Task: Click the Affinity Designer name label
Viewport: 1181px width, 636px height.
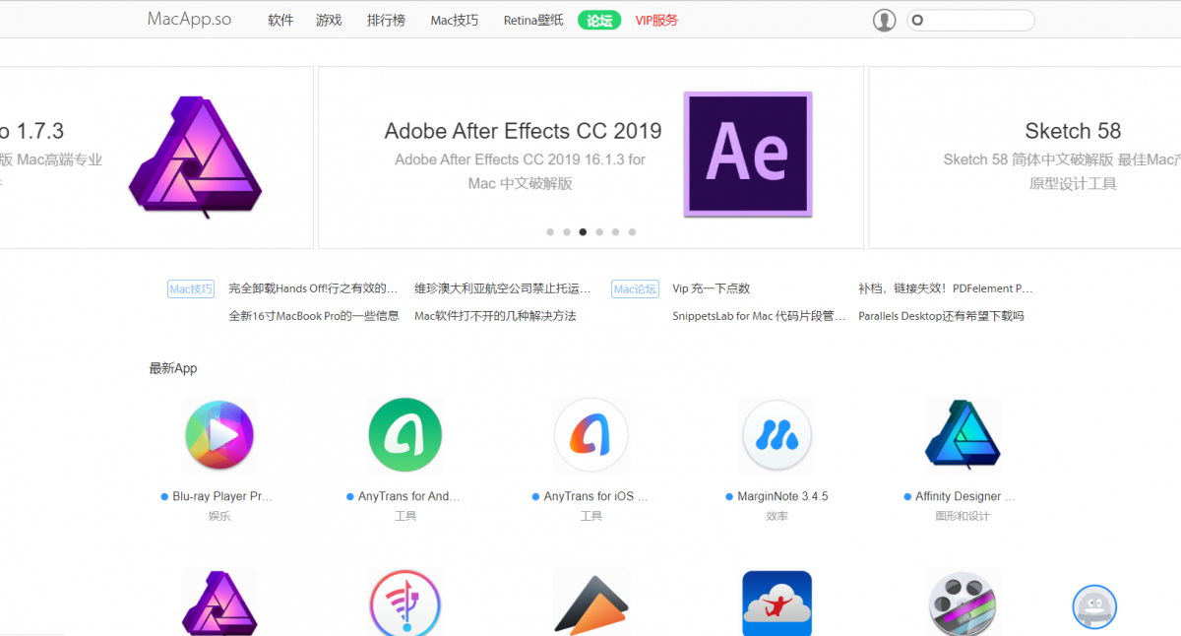Action: pos(964,497)
